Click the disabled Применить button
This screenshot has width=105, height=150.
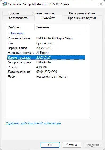93,145
